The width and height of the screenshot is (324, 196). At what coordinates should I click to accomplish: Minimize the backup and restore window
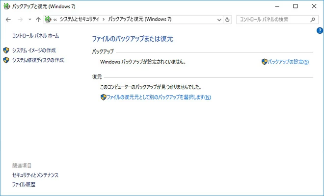[277, 6]
